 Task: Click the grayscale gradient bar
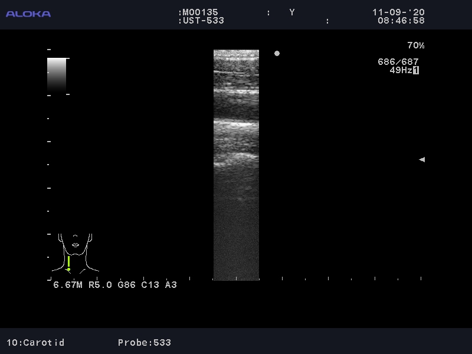[57, 74]
